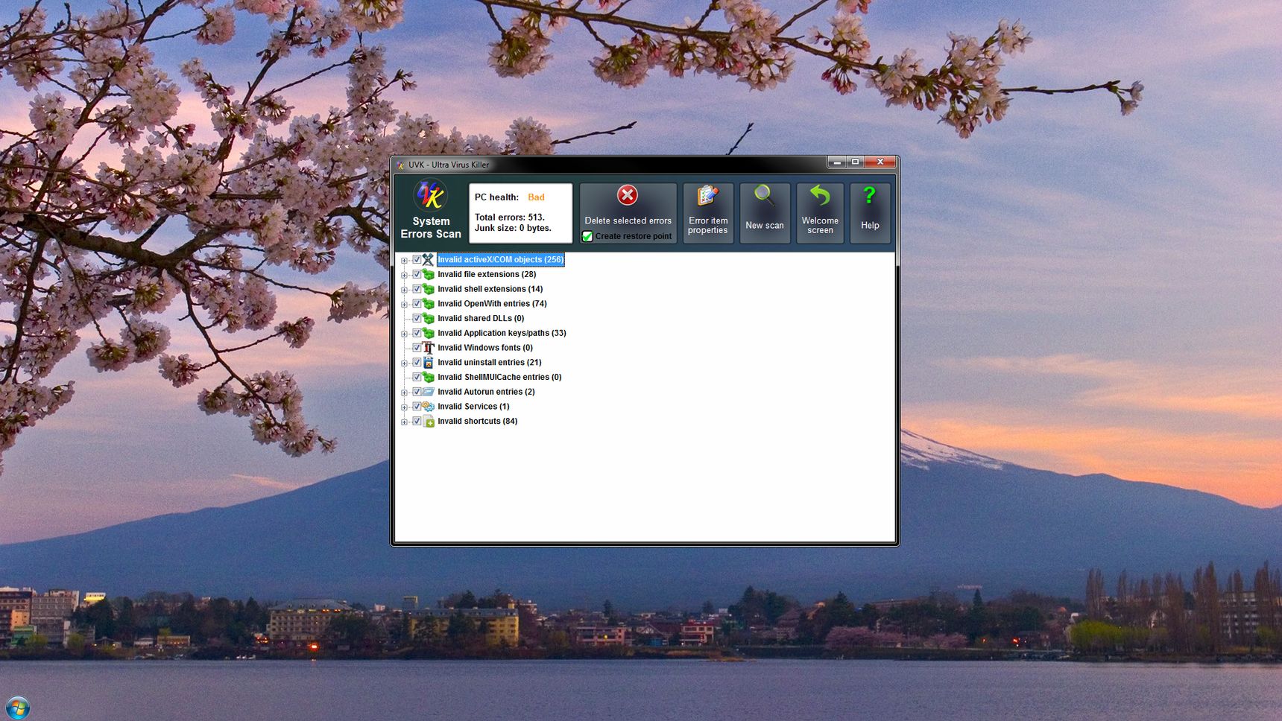The height and width of the screenshot is (721, 1282).
Task: Click the Invalid shell extensions registry icon
Action: pyautogui.click(x=428, y=289)
